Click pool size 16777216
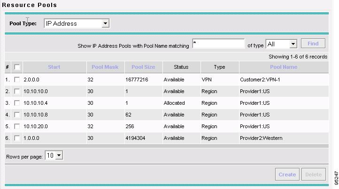 (x=137, y=80)
